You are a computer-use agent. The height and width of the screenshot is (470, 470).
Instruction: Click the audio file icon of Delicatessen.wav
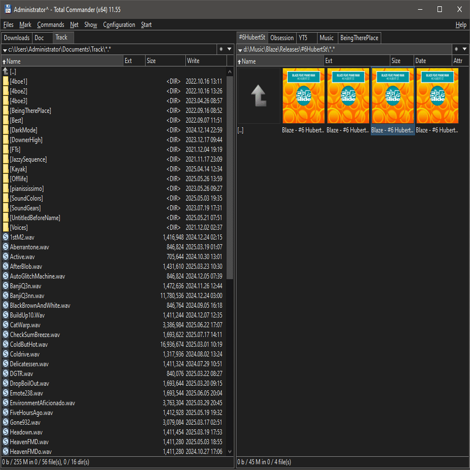5,363
